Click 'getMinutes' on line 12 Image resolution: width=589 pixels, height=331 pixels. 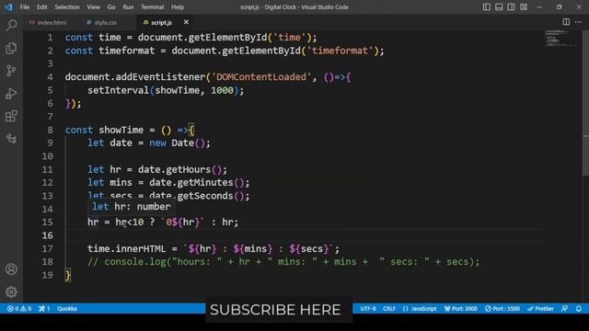pos(205,182)
